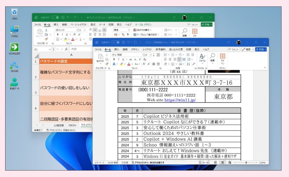
Task: Click Excel's insert function fx icon
Action: pos(66,49)
